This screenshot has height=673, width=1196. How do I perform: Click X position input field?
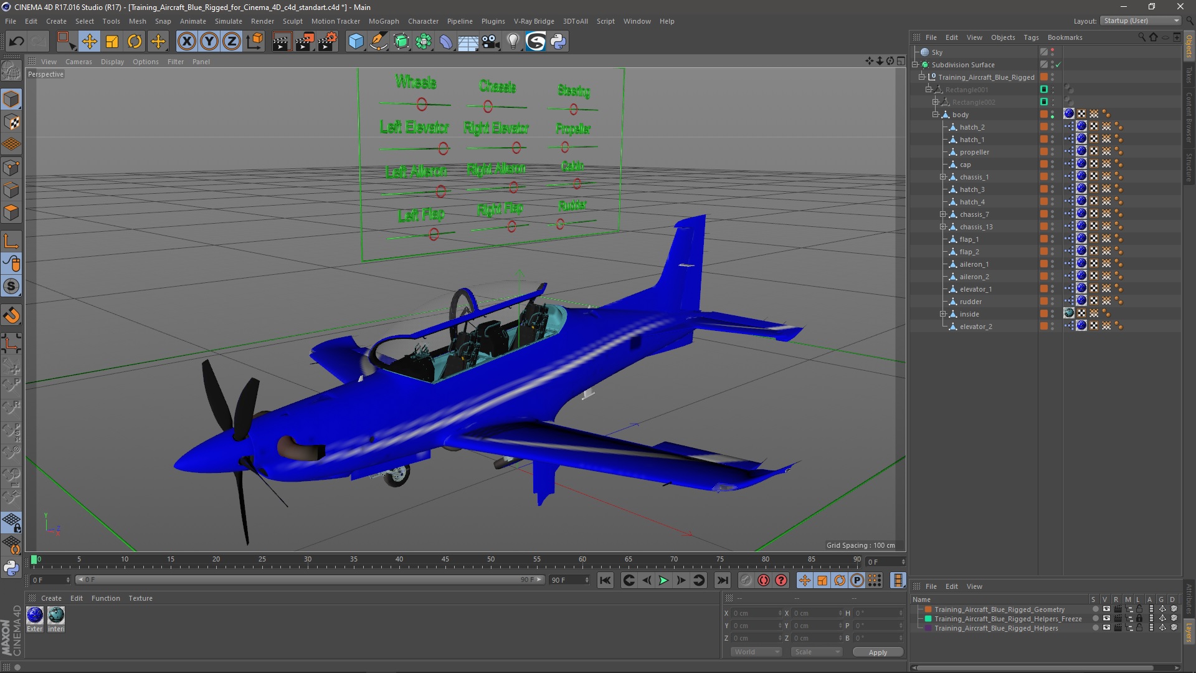point(756,613)
